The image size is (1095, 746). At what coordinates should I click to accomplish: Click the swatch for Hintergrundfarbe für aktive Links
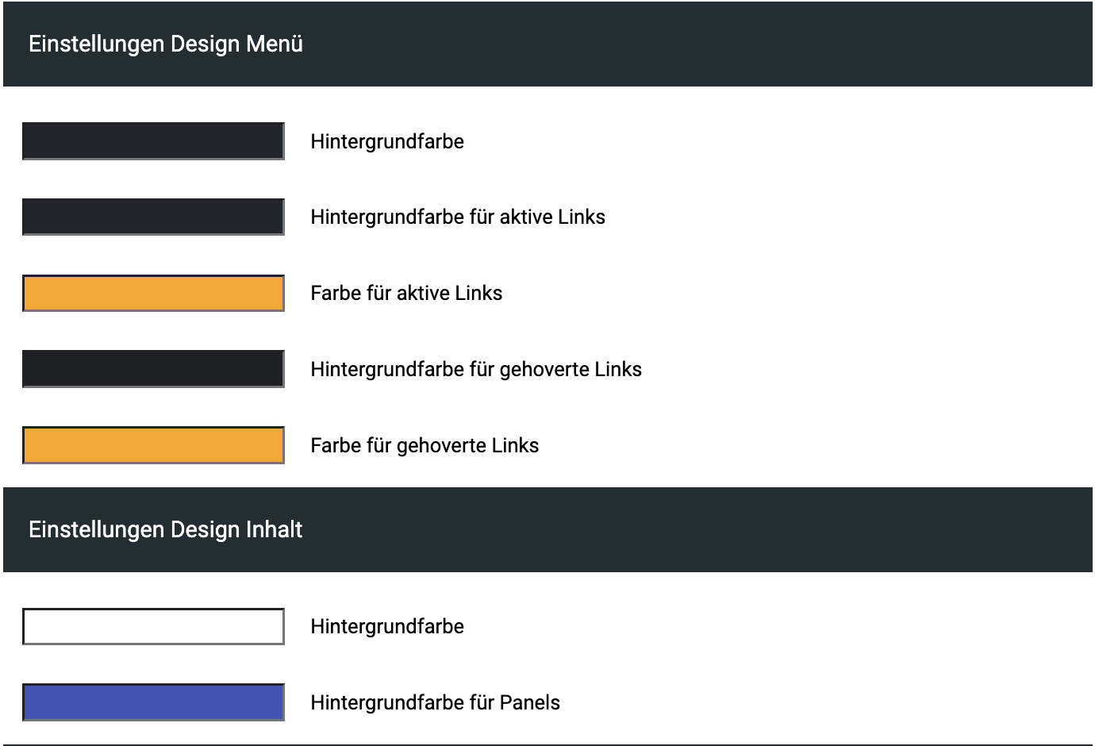coord(153,217)
